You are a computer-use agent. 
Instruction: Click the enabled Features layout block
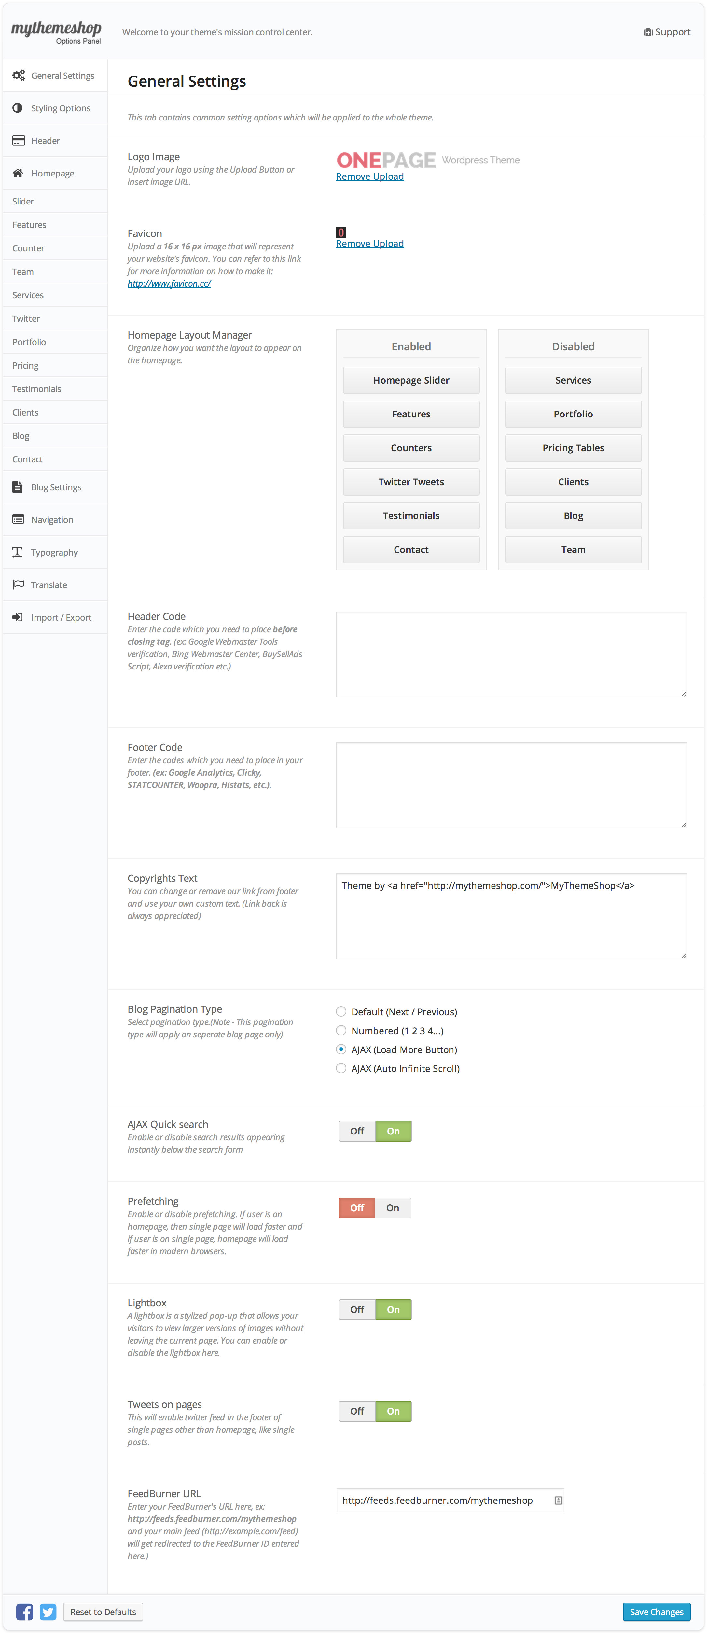(411, 414)
